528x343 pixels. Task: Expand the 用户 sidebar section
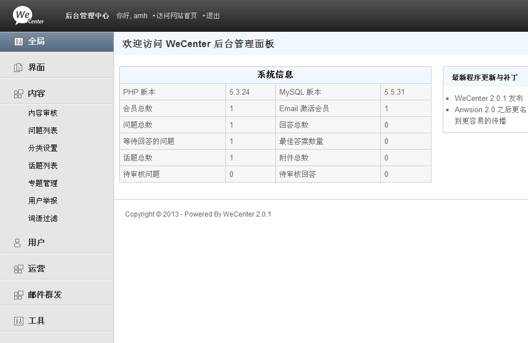tap(36, 243)
